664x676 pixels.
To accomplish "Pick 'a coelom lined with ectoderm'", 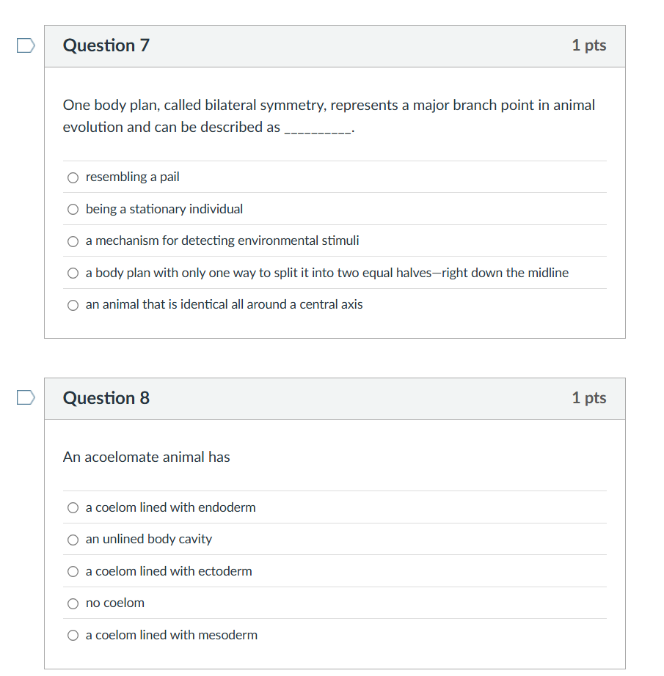I will pos(73,571).
